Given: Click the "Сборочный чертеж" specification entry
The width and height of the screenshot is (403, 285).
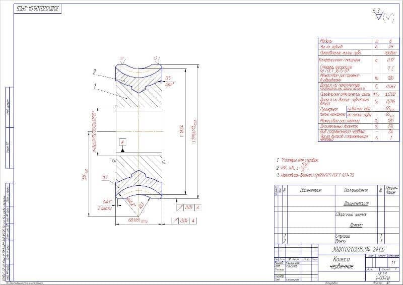Looking at the screenshot, I should click(351, 215).
